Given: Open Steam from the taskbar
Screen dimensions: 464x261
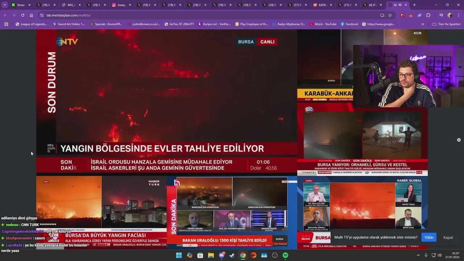Looking at the screenshot, I should point(232,255).
